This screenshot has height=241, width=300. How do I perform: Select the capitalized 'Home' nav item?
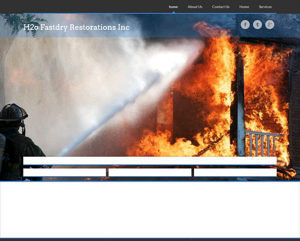[244, 7]
